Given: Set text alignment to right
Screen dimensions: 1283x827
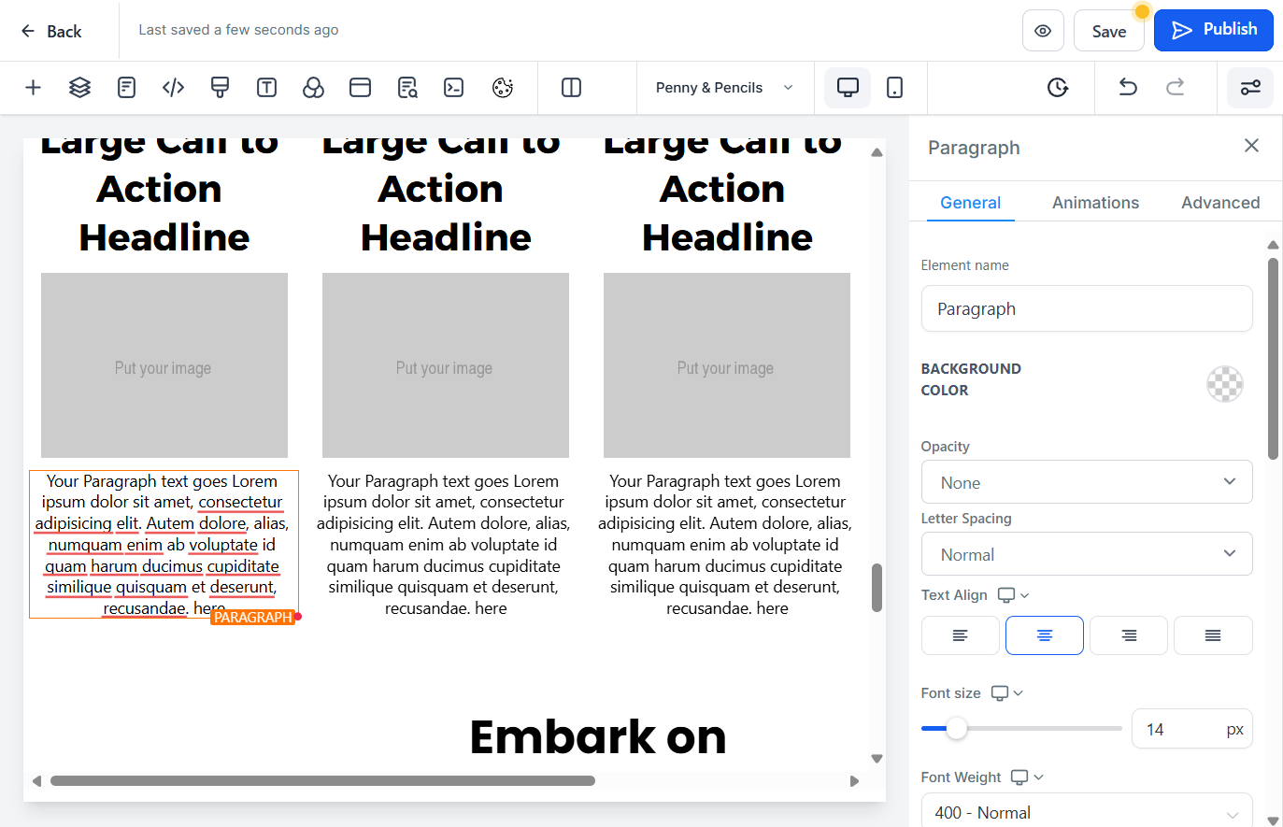Looking at the screenshot, I should [1129, 635].
